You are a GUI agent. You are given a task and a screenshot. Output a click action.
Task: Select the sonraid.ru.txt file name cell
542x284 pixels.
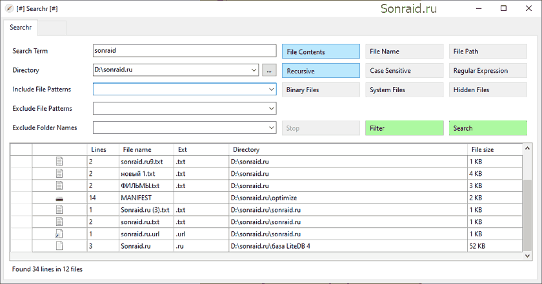(x=146, y=222)
